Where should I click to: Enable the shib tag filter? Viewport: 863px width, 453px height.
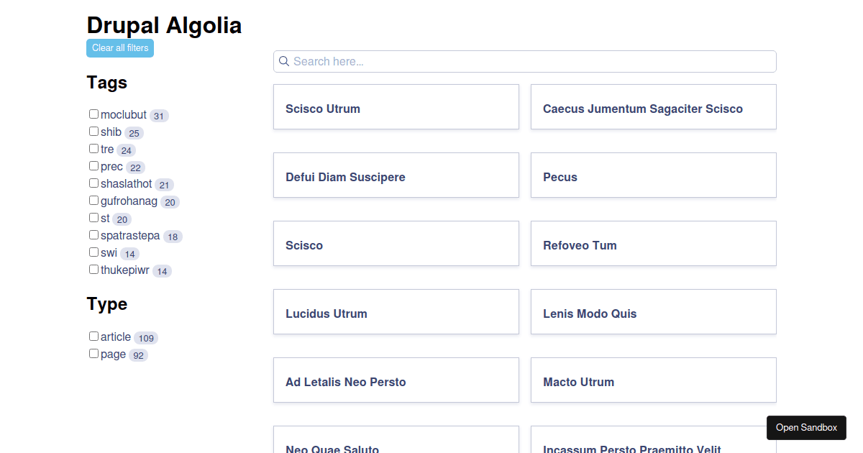click(93, 132)
